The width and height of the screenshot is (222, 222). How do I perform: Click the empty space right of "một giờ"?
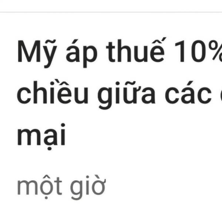click(163, 188)
